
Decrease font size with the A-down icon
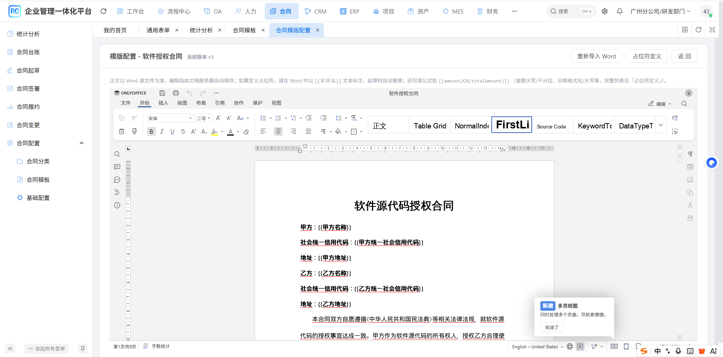pos(229,118)
